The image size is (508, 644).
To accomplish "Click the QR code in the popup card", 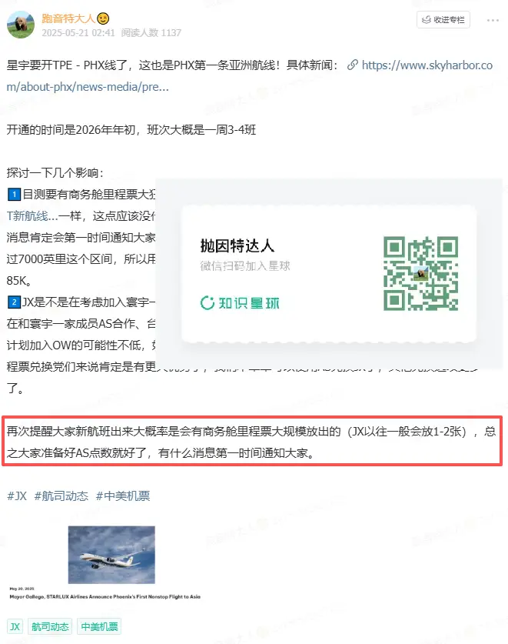I will tap(420, 274).
